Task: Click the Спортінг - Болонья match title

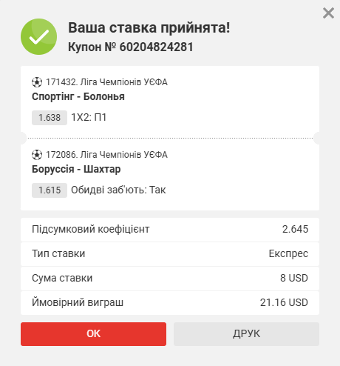Action: (78, 96)
